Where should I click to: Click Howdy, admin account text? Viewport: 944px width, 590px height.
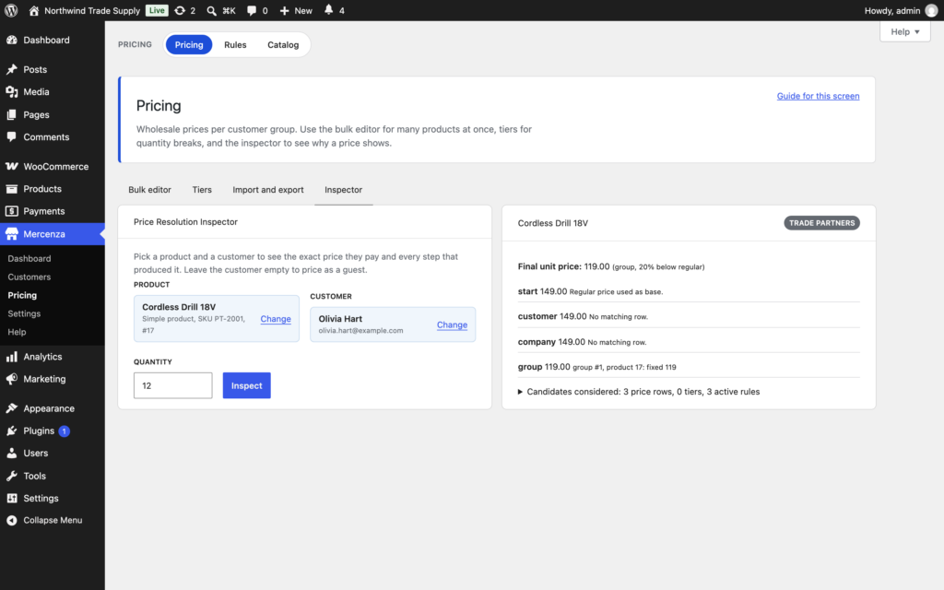pos(891,10)
